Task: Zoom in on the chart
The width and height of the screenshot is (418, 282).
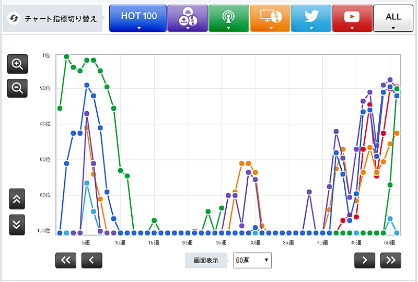Action: pos(17,64)
